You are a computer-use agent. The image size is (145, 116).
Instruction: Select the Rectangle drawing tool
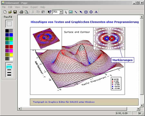coord(86,12)
